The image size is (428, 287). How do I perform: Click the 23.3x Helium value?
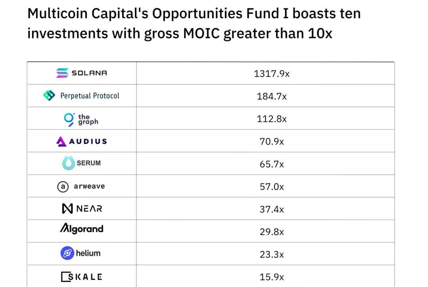pyautogui.click(x=271, y=254)
